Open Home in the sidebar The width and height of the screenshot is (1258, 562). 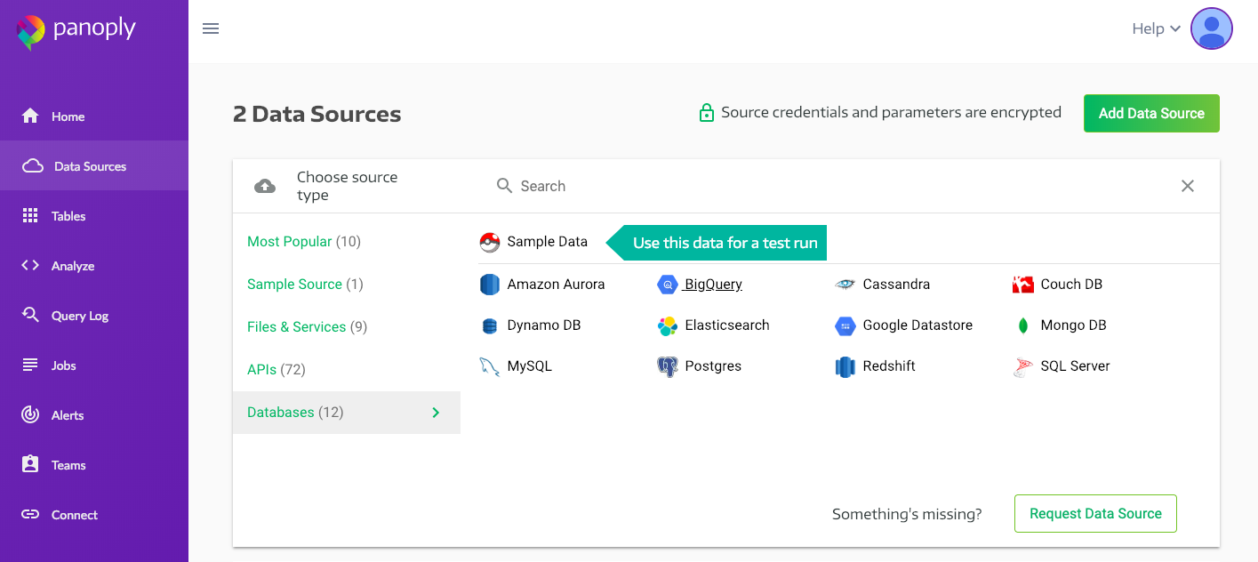(x=94, y=116)
